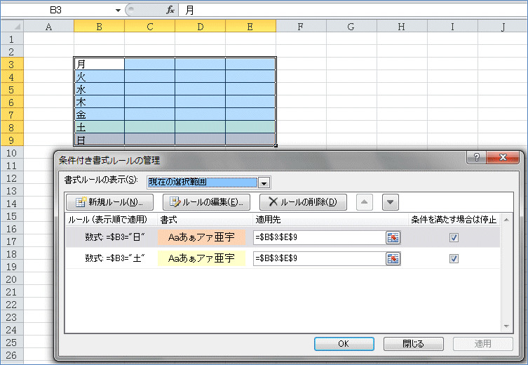
Task: Click the formula bar containing 月
Action: tap(352, 10)
